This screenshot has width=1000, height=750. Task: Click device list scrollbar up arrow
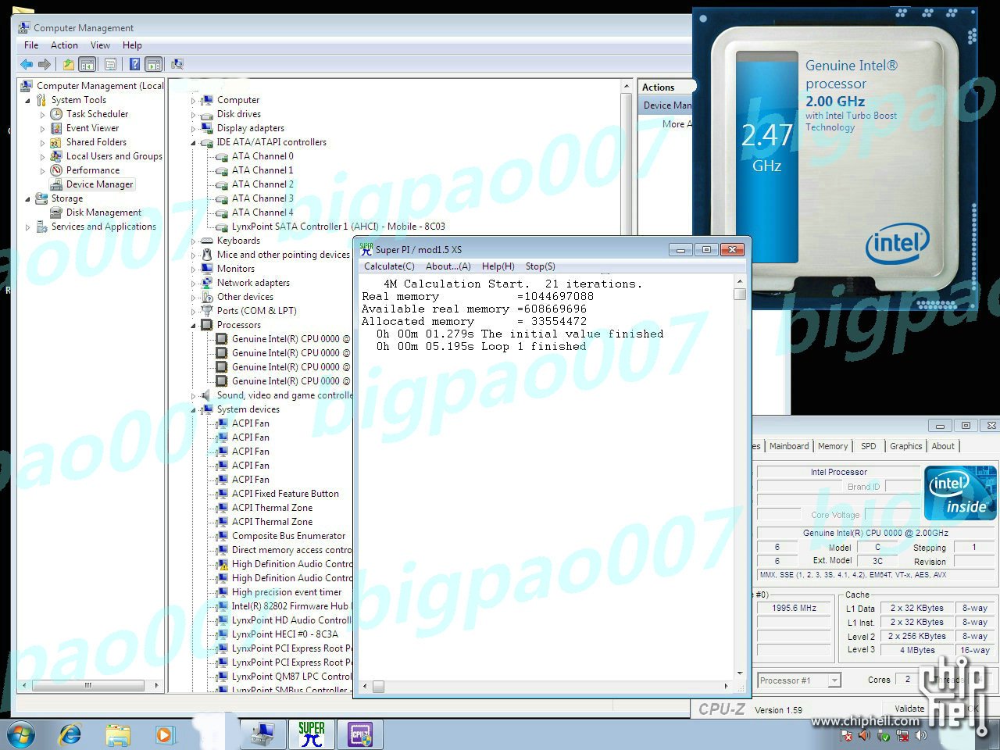pyautogui.click(x=627, y=85)
